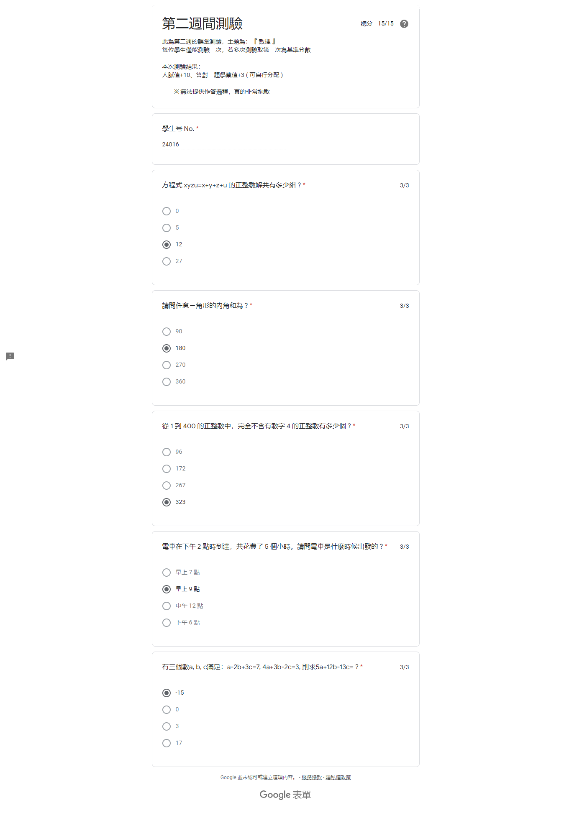This screenshot has width=564, height=813.
Task: Click the Google 表單 logo
Action: pos(285,795)
